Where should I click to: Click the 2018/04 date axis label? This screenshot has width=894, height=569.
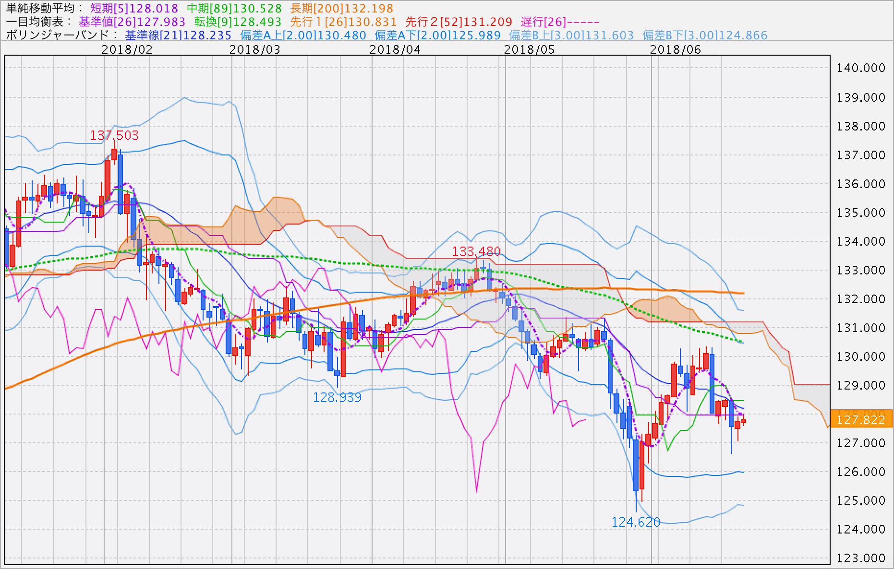tap(395, 49)
